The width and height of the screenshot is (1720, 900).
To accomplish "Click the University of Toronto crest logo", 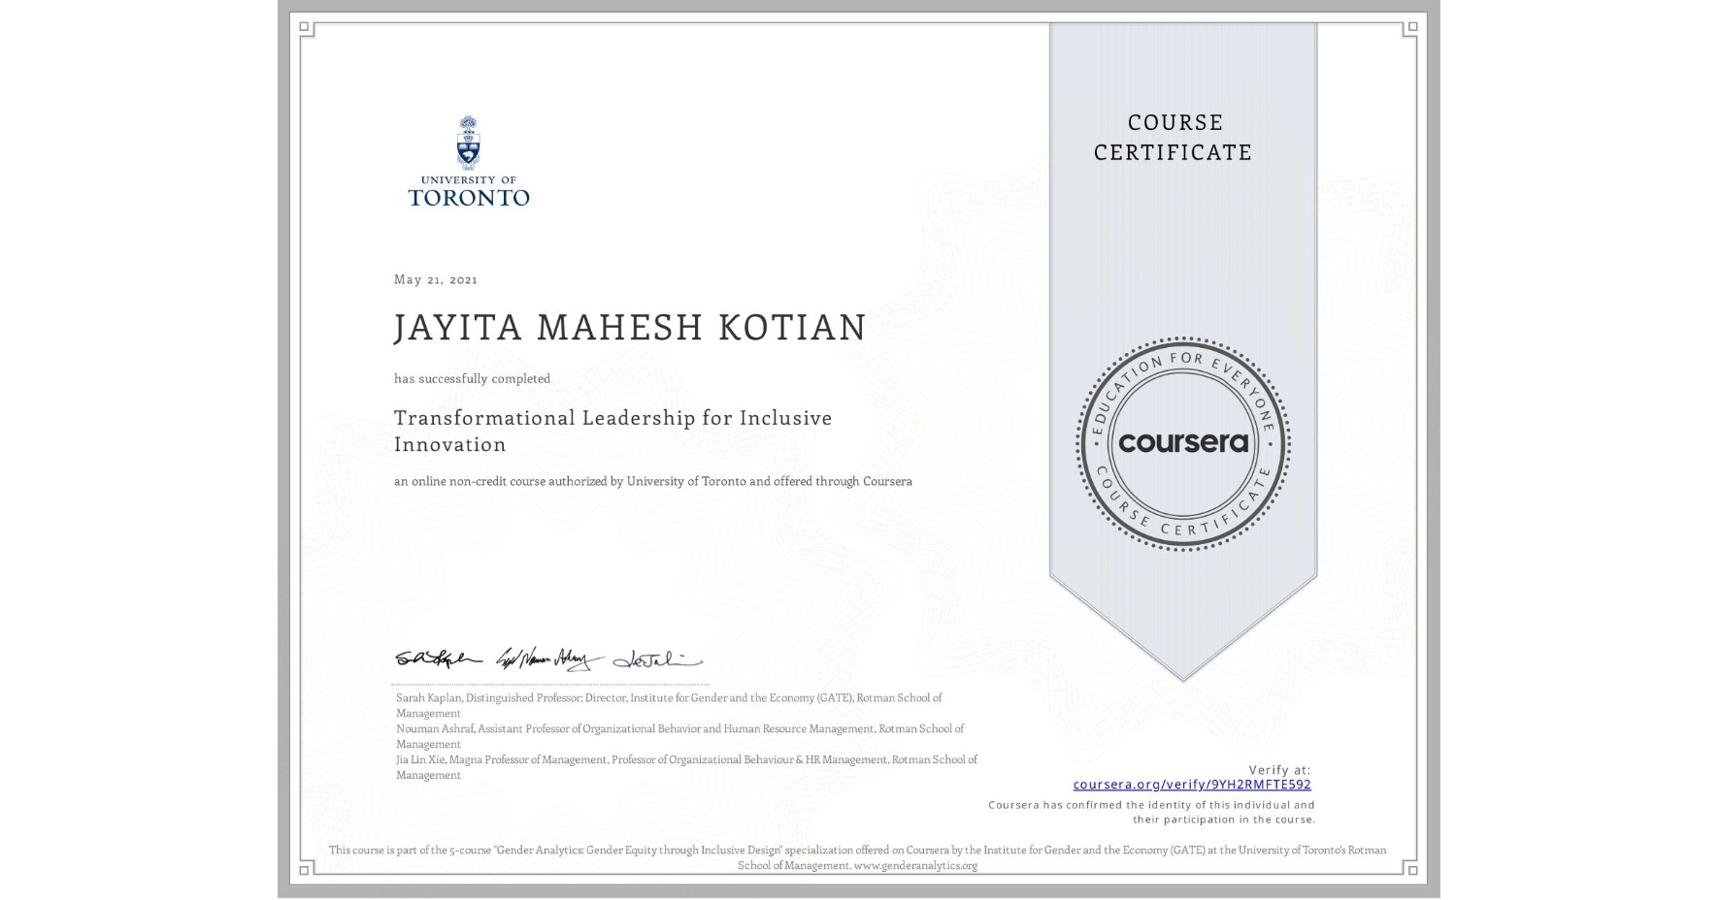I will click(470, 144).
